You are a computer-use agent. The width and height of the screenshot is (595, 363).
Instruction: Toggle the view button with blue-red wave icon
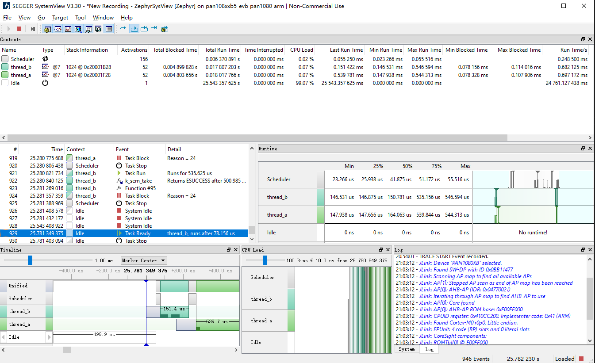(58, 29)
